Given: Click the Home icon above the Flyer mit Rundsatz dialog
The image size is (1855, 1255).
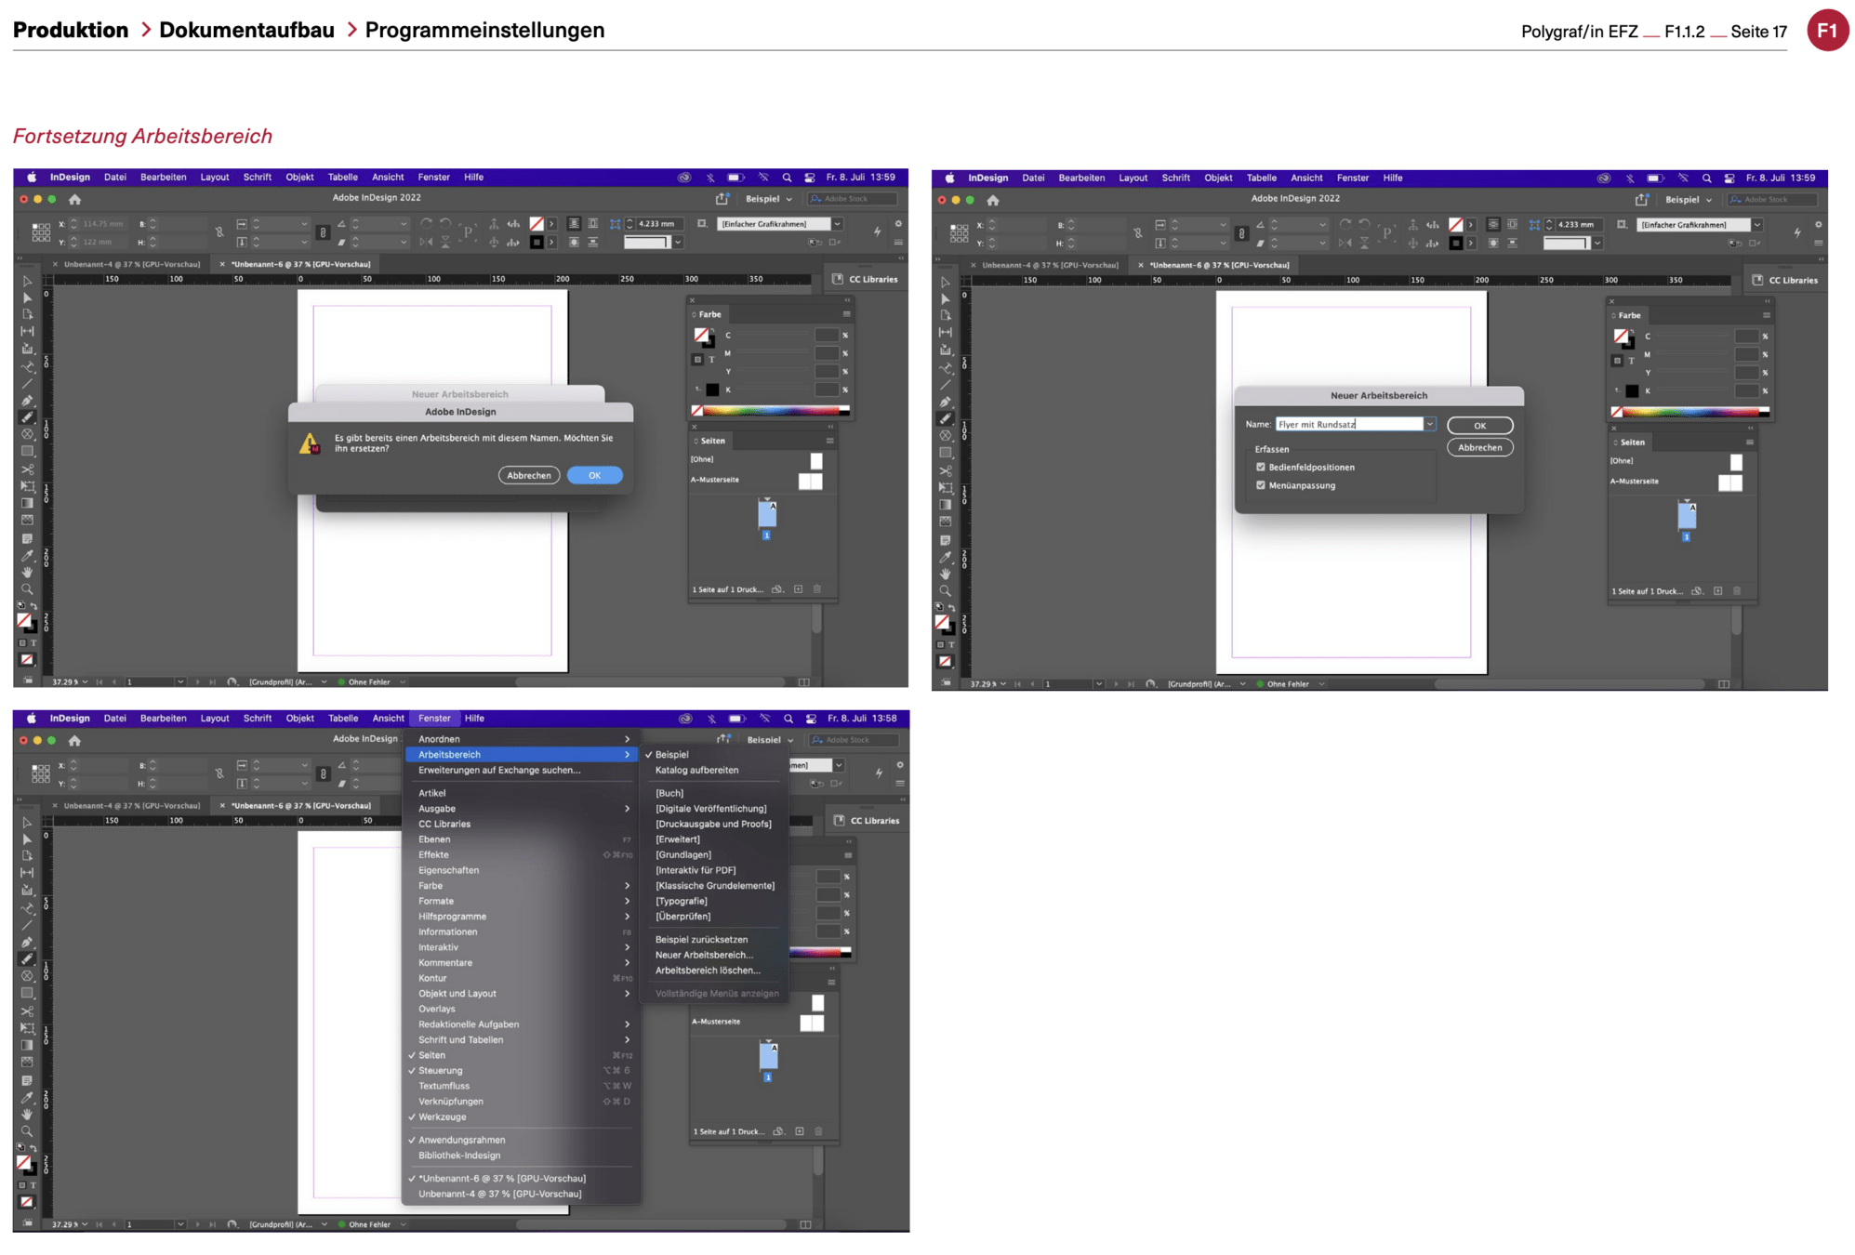Looking at the screenshot, I should [x=993, y=200].
